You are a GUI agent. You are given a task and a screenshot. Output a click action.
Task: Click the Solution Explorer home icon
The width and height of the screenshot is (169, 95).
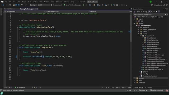135,12
